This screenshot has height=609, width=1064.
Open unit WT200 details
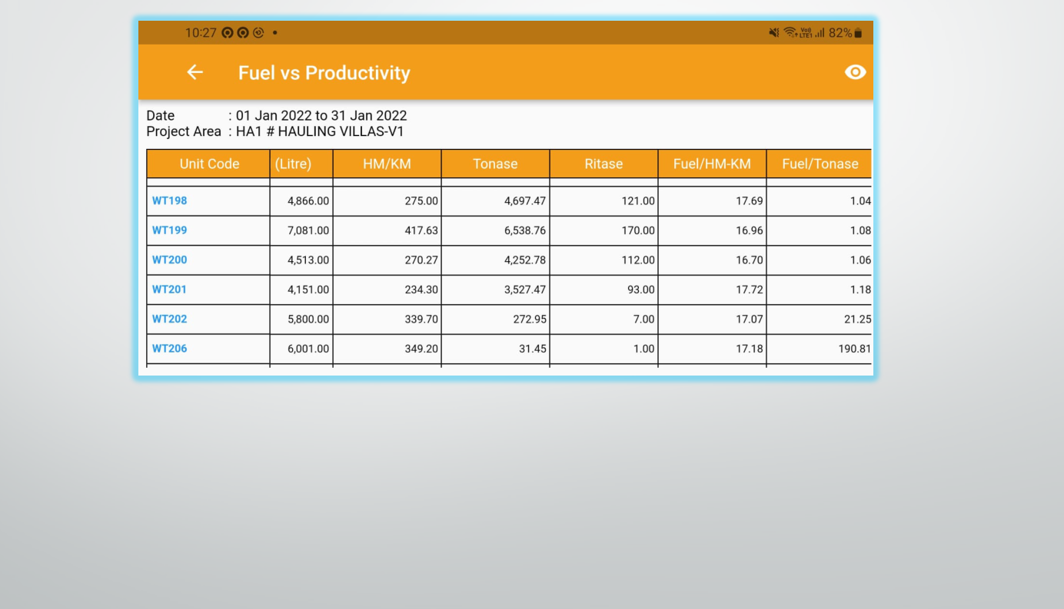[x=169, y=260]
